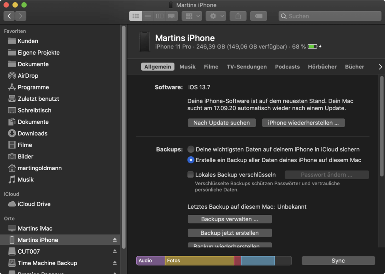
Task: Open iCloud Drive
Action: [x=60, y=204]
